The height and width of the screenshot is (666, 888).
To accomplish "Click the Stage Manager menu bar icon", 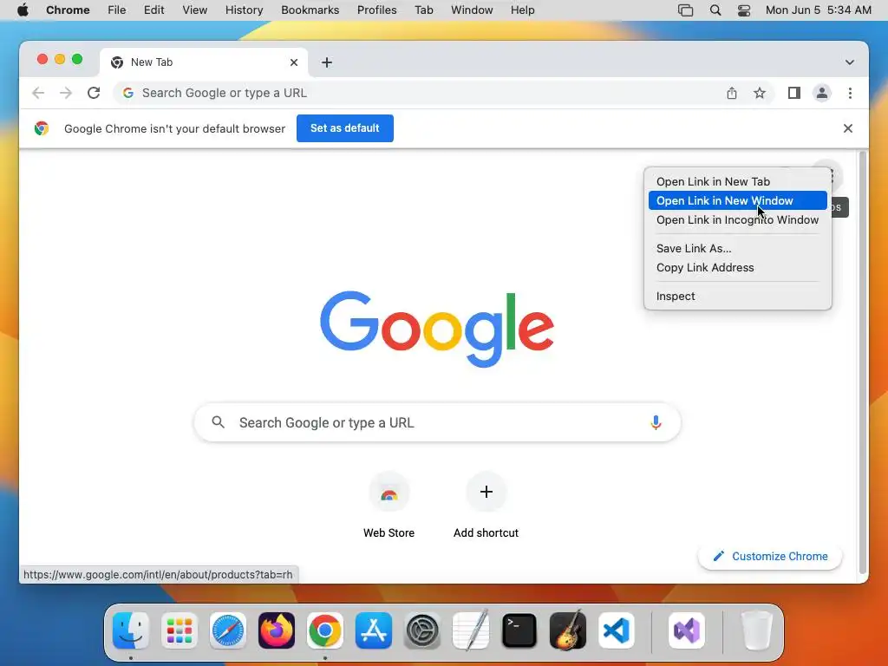I will coord(685,10).
